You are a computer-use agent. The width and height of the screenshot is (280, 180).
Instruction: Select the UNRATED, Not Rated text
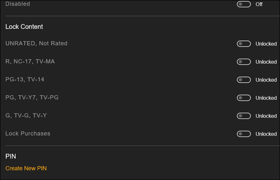coord(37,43)
